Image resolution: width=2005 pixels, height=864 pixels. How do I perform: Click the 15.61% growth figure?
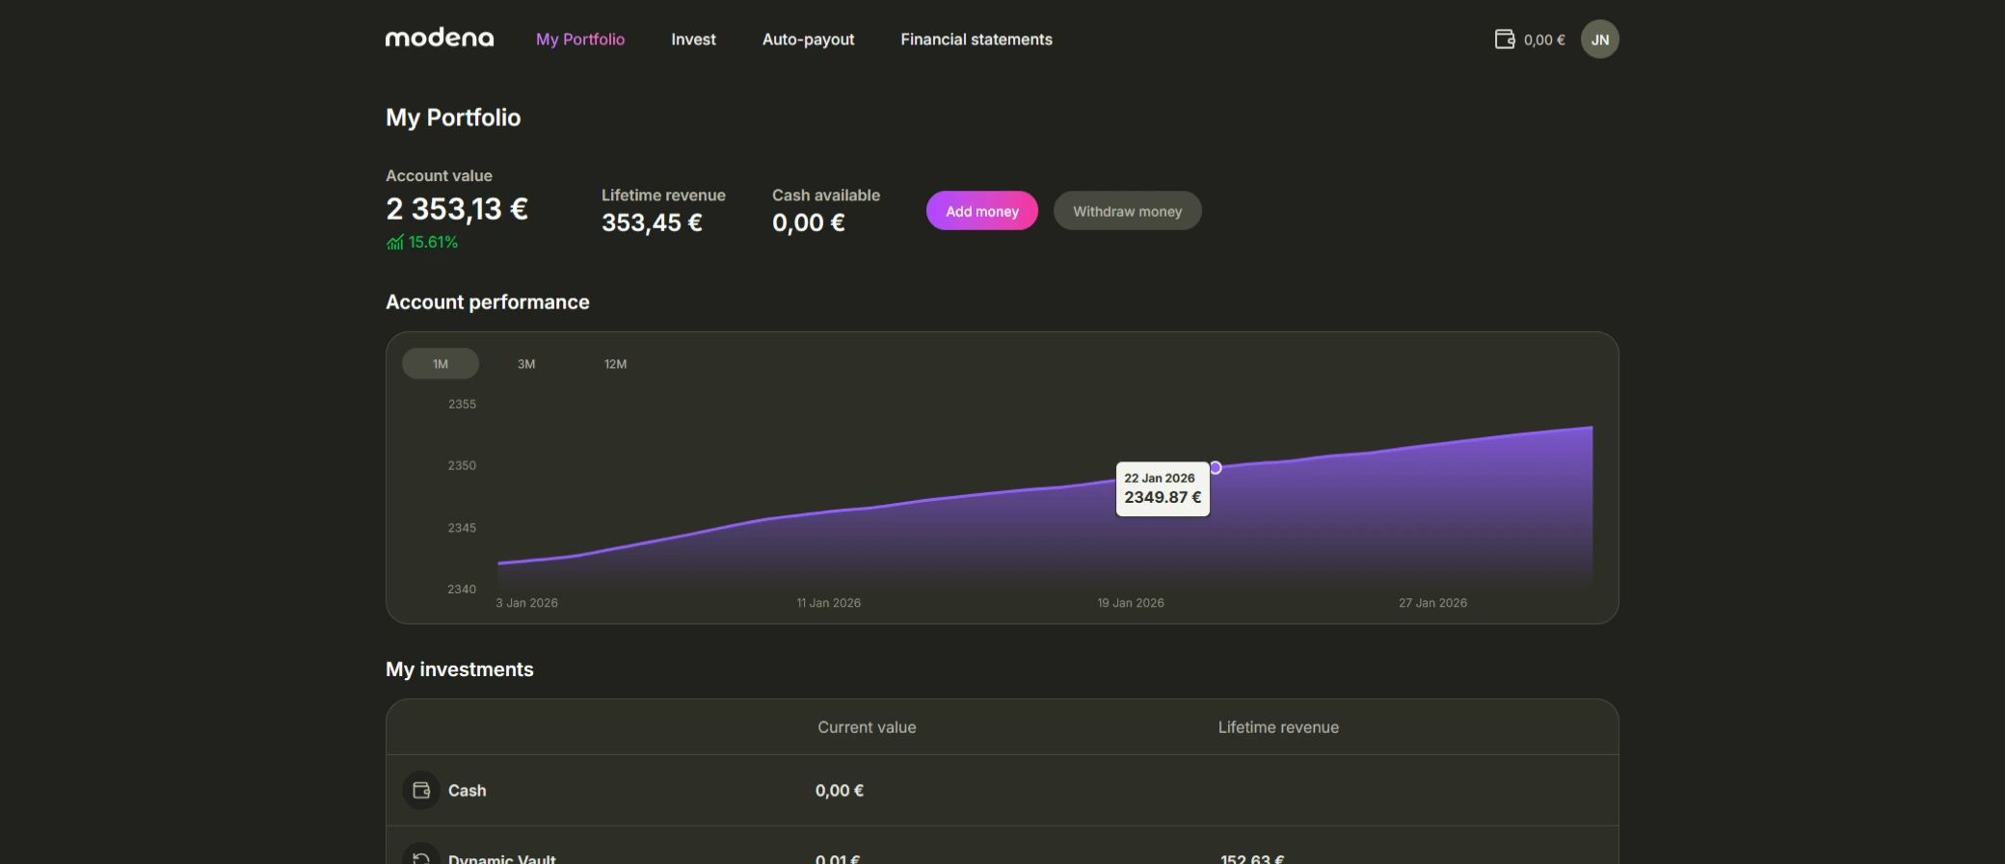pyautogui.click(x=433, y=242)
